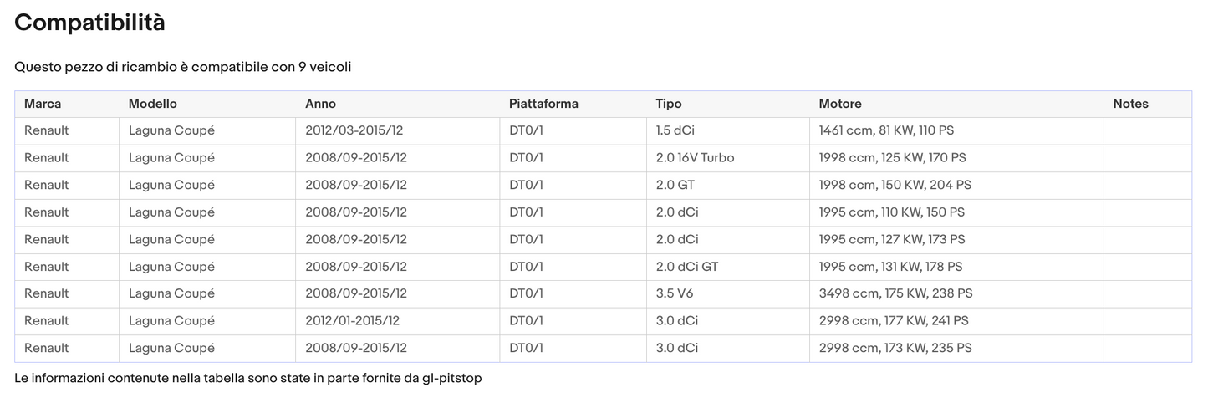Click the Piattaforma column header
Screen dimensions: 1208x398
click(x=543, y=104)
